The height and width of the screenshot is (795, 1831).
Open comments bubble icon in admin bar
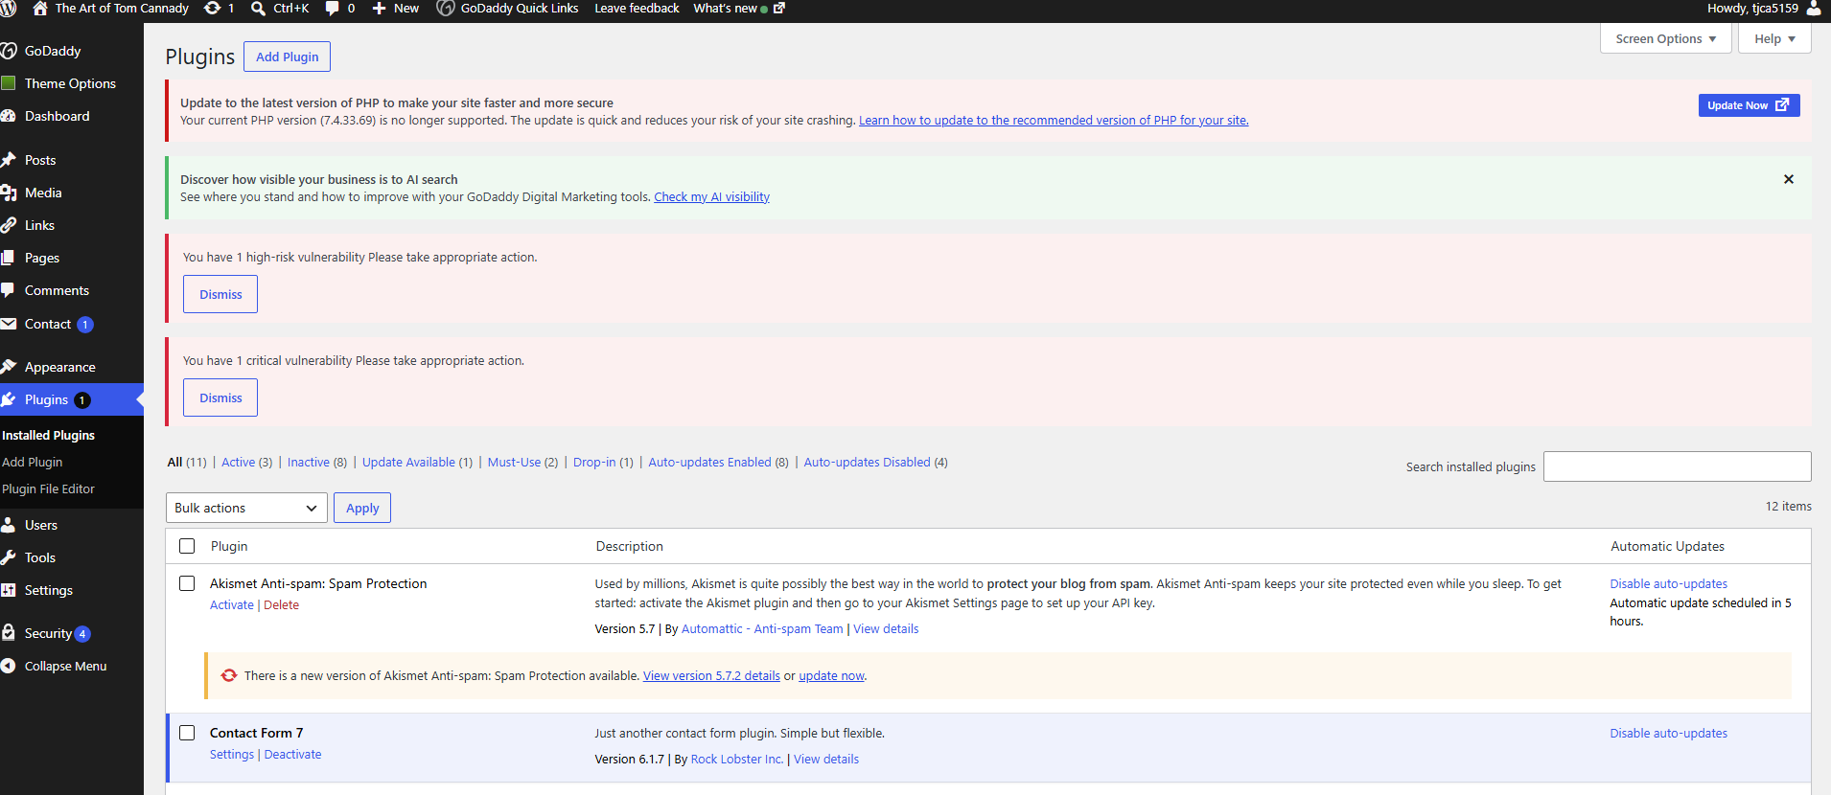[333, 9]
